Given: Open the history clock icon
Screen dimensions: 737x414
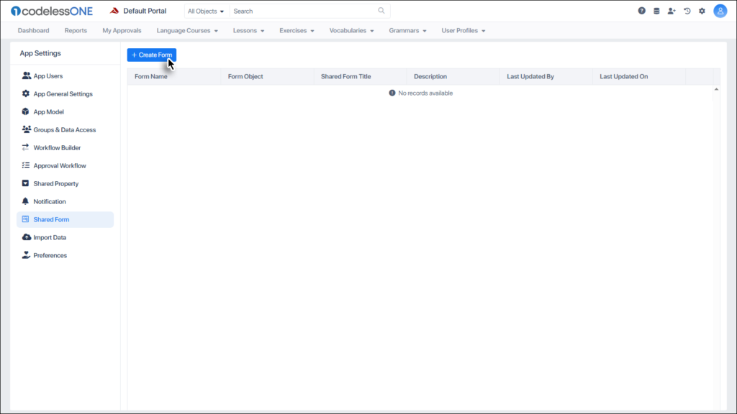Looking at the screenshot, I should point(687,11).
